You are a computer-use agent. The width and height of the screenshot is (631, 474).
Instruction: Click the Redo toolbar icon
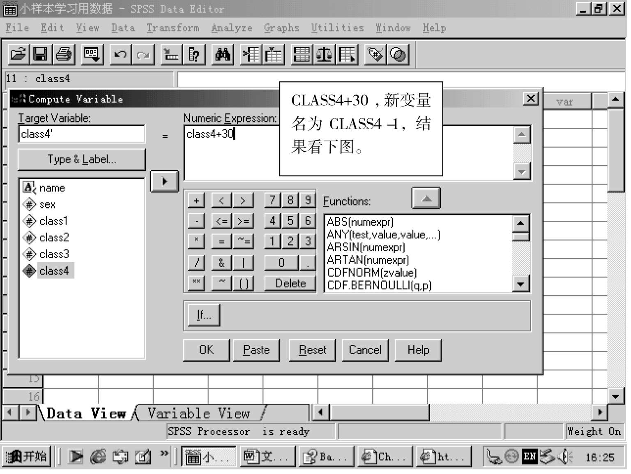tap(143, 54)
